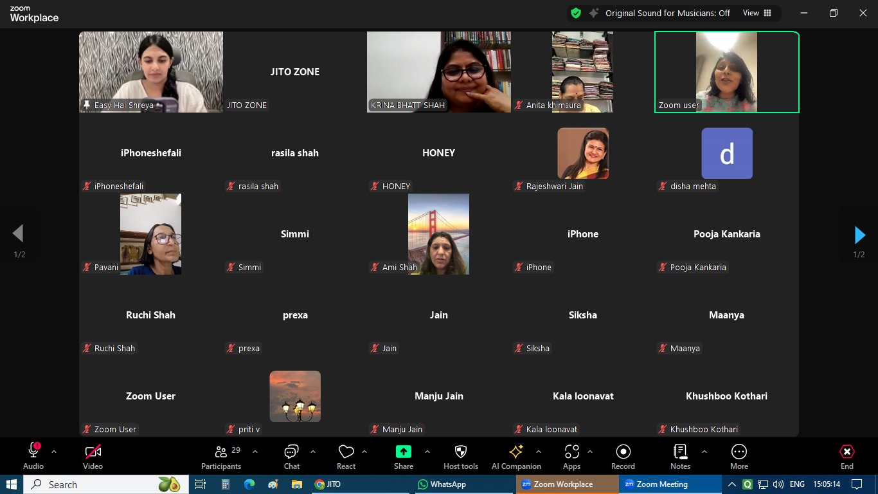The height and width of the screenshot is (494, 878).
Task: Click the green Share screen icon
Action: coord(404,452)
